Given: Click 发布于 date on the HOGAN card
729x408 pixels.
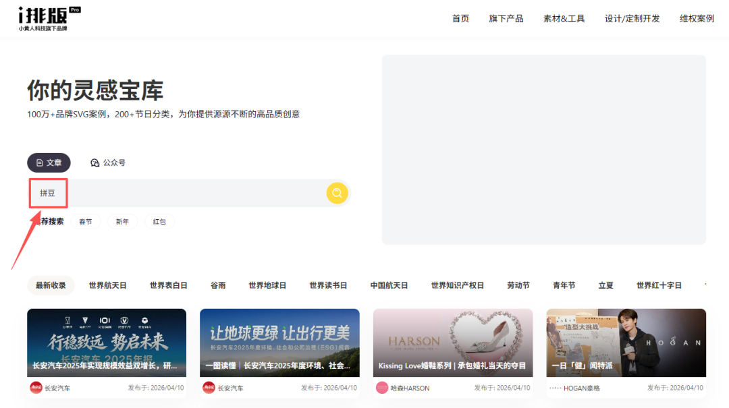Looking at the screenshot, I should (675, 388).
